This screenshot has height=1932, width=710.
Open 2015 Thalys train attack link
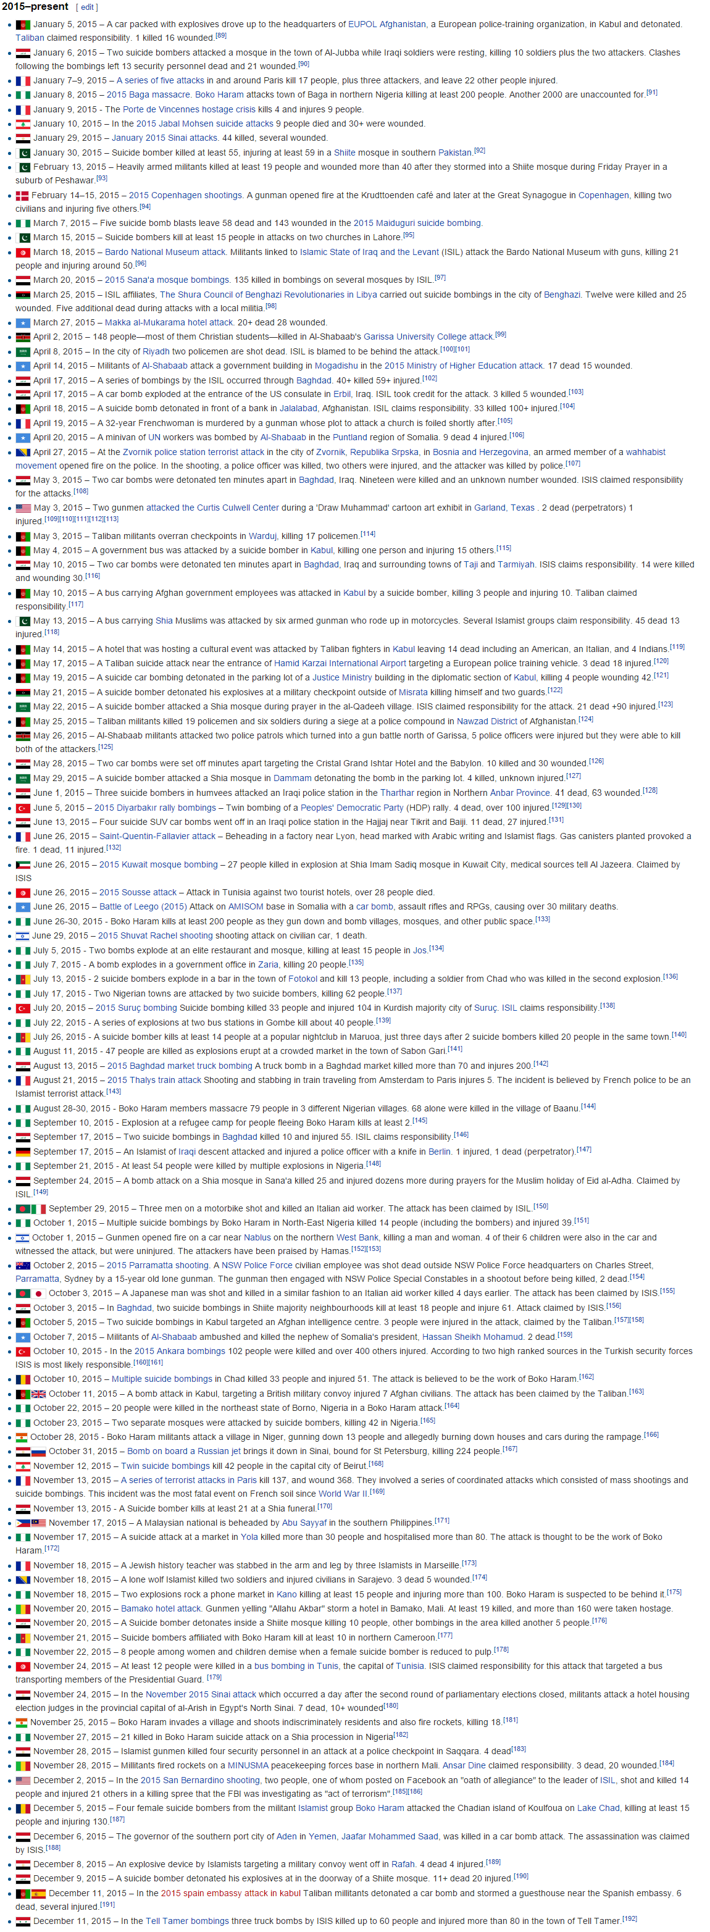(x=154, y=1081)
